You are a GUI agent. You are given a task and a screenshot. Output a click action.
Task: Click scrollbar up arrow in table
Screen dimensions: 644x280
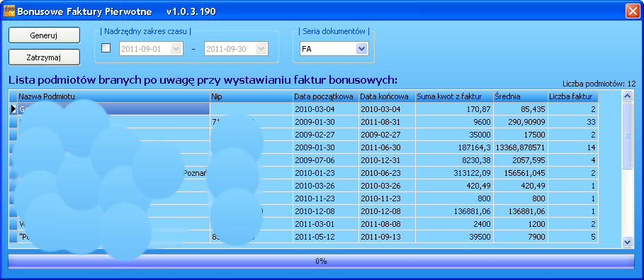point(627,96)
